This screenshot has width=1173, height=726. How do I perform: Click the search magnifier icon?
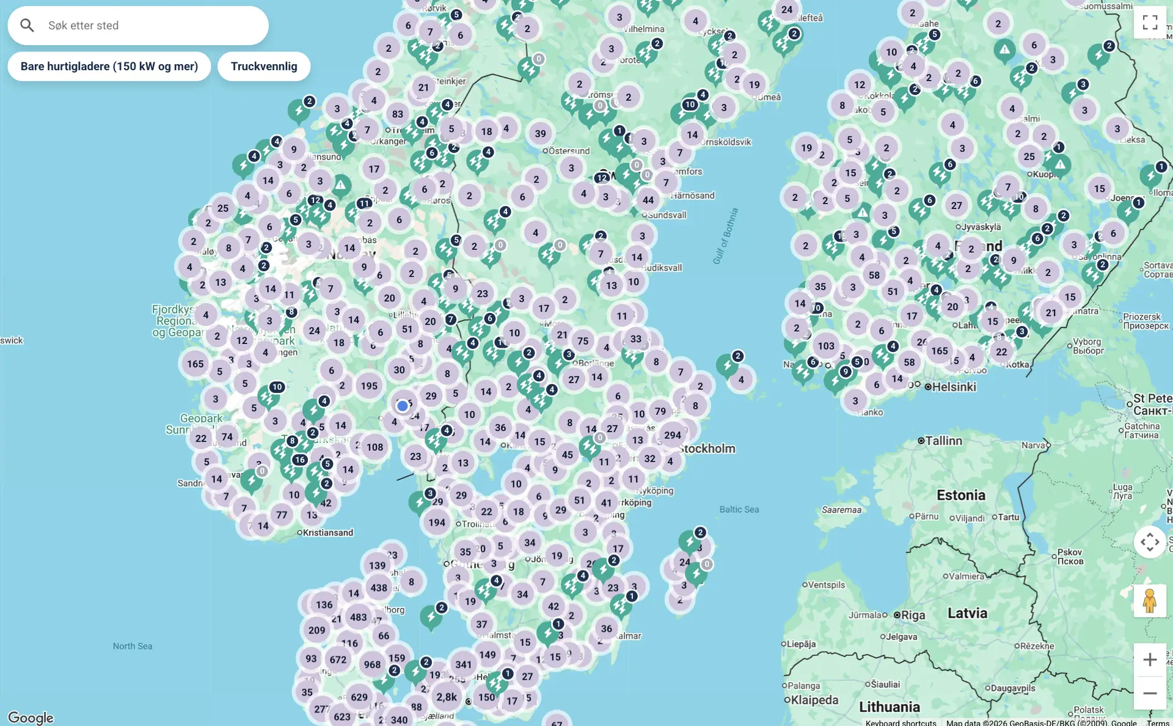(x=27, y=25)
